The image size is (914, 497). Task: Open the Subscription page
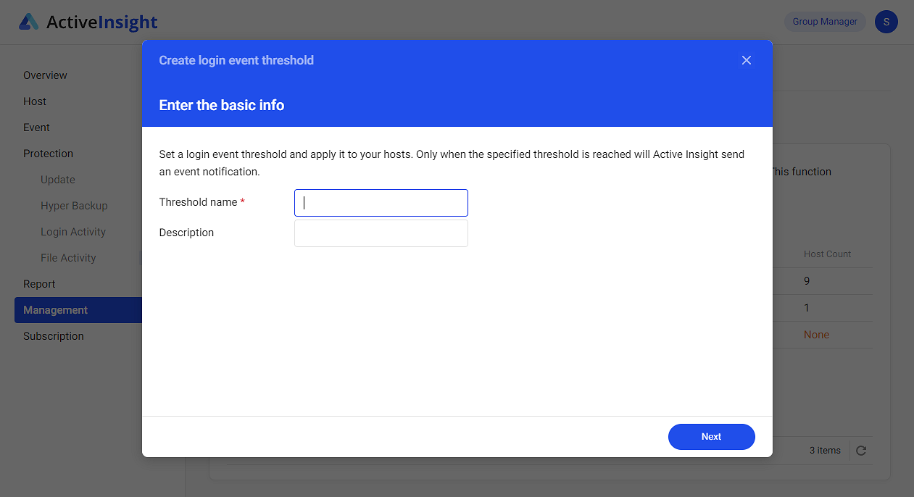pos(53,335)
